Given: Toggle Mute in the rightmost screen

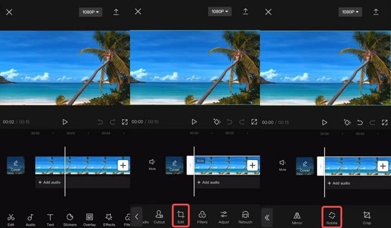Looking at the screenshot, I should point(282,164).
